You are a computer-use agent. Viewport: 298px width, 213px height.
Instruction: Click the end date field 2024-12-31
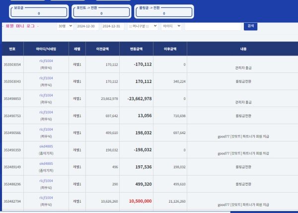(113, 26)
